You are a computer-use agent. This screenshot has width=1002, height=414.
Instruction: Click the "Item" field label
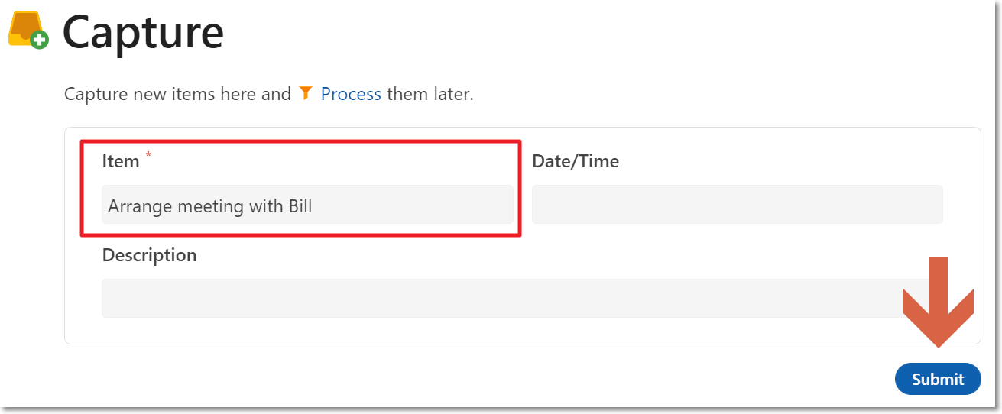click(121, 161)
